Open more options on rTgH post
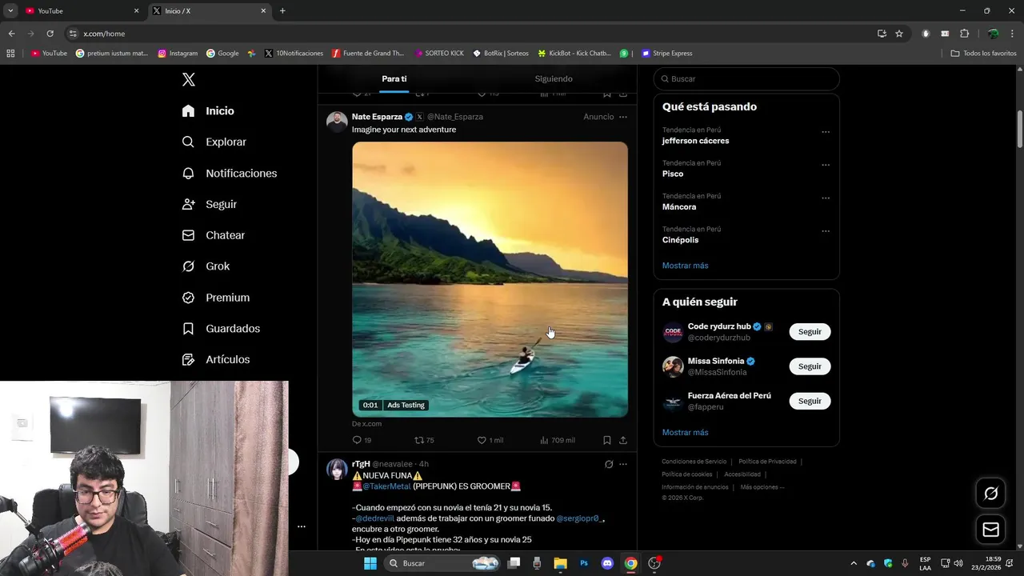 (x=623, y=464)
